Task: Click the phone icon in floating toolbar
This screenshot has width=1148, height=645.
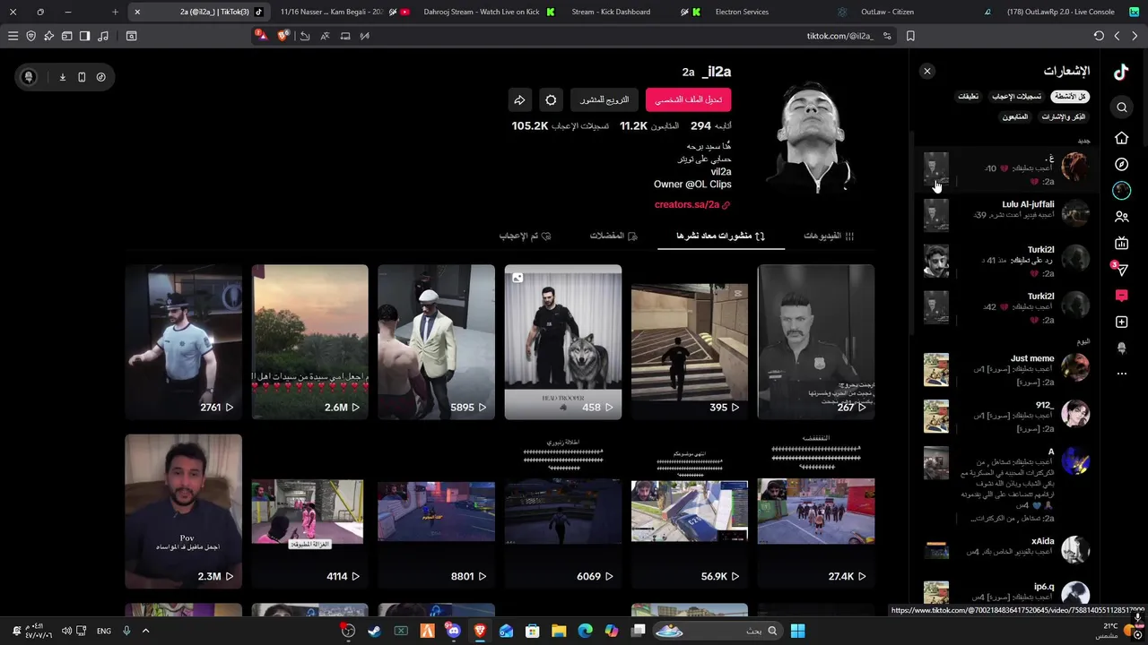Action: tap(82, 77)
